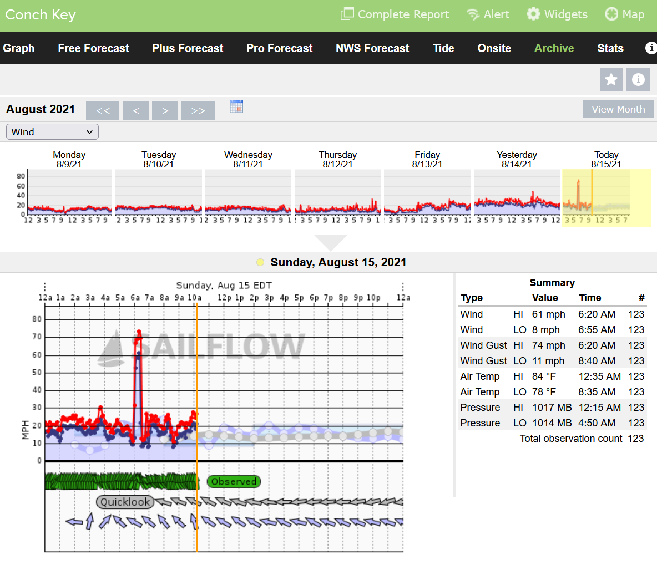Switch to the Onsite tab

click(494, 48)
